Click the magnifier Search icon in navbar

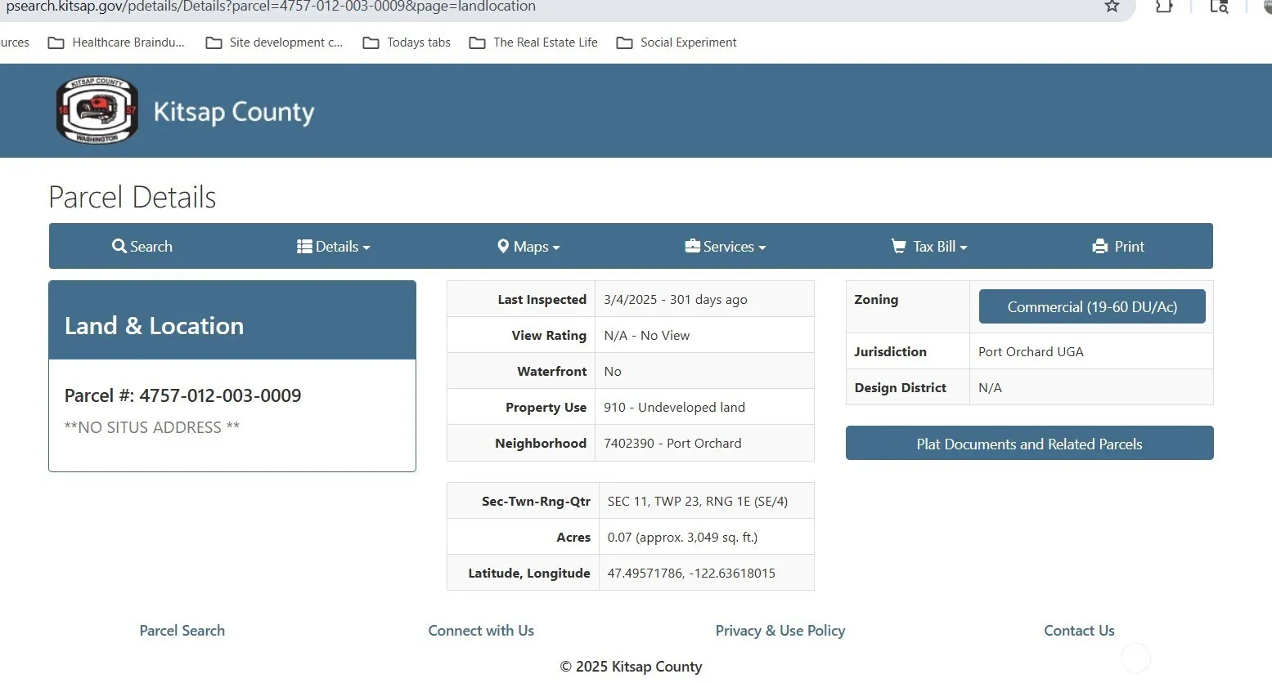tap(119, 246)
